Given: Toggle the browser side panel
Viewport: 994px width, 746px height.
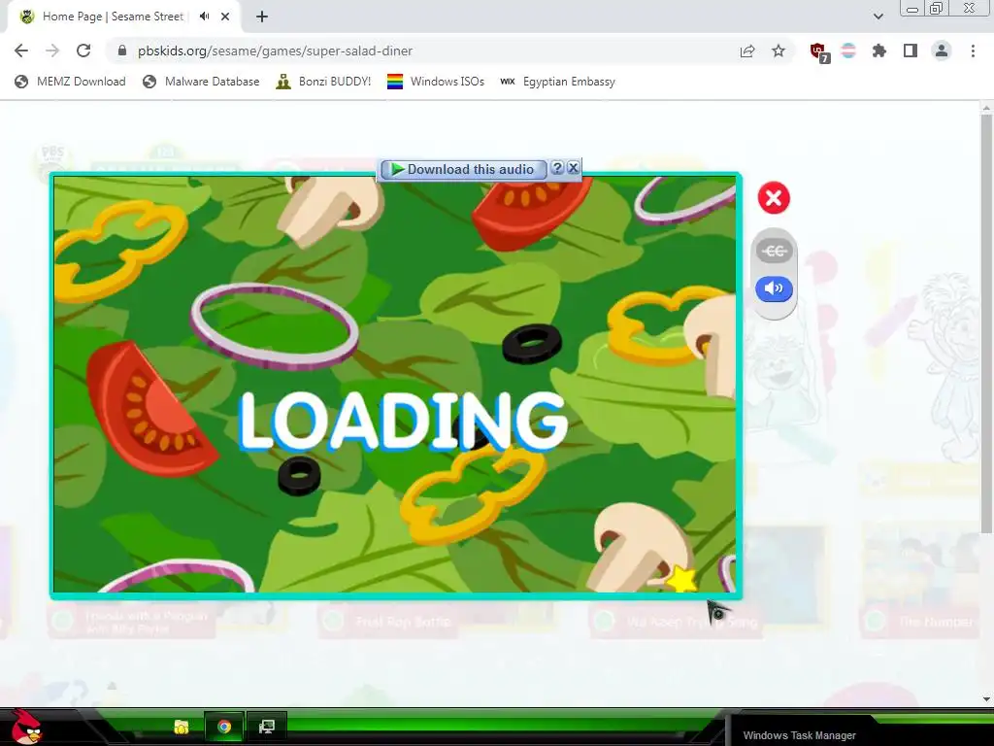Looking at the screenshot, I should 911,51.
